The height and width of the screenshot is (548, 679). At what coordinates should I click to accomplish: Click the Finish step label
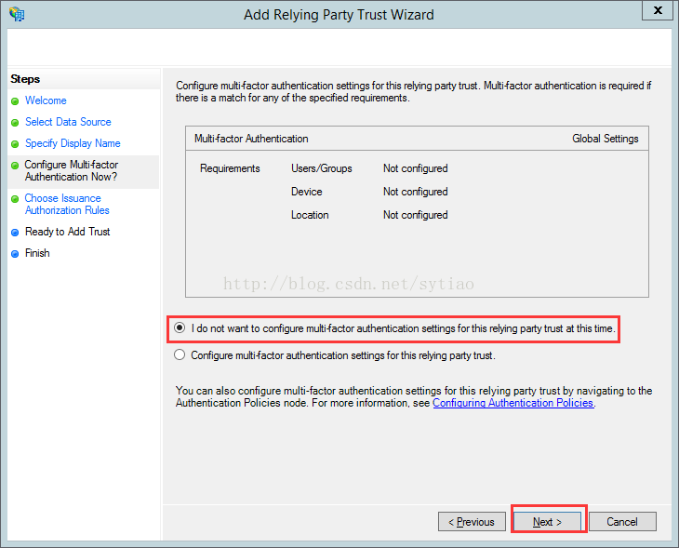pyautogui.click(x=37, y=253)
